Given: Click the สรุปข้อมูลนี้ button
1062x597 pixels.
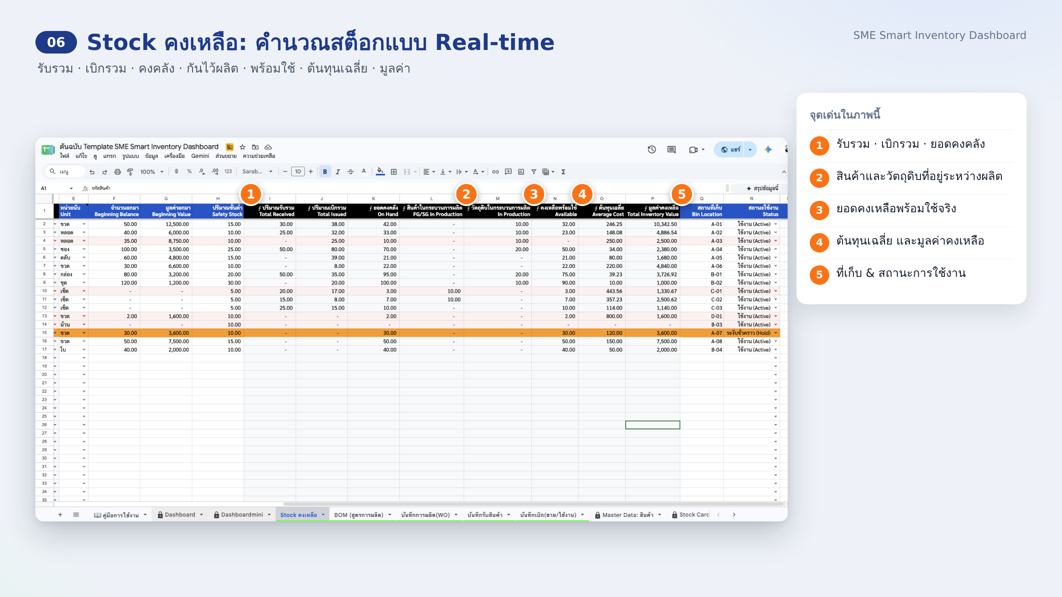Looking at the screenshot, I should pyautogui.click(x=762, y=188).
